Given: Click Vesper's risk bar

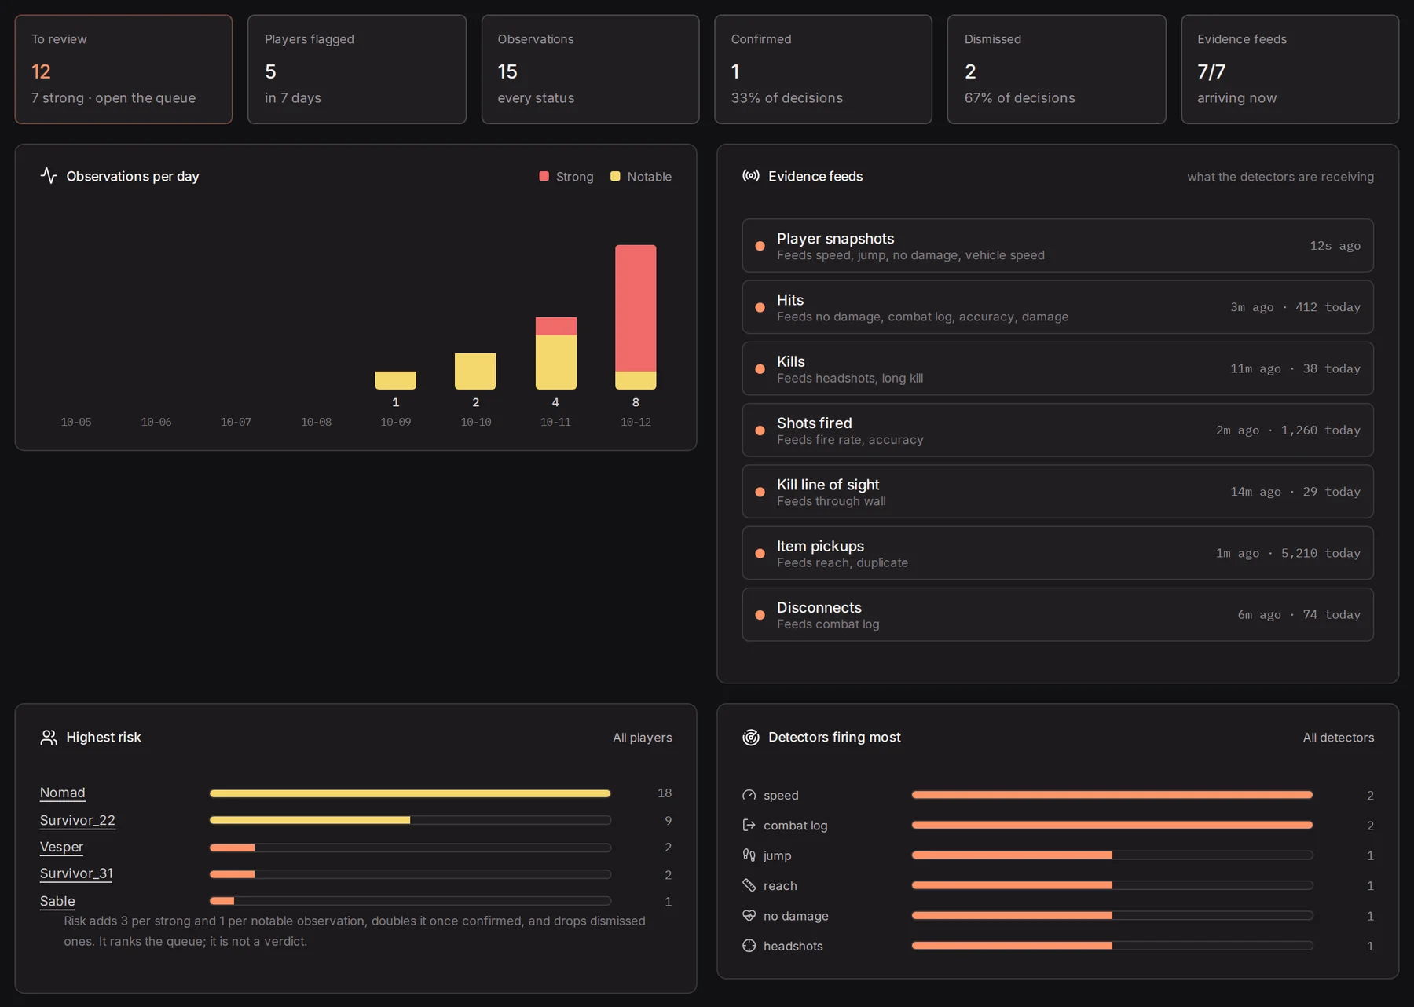Looking at the screenshot, I should point(410,848).
